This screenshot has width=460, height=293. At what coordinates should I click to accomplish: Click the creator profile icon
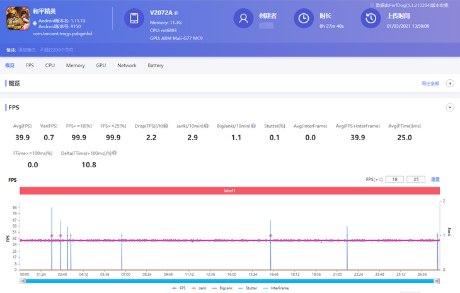(x=243, y=19)
